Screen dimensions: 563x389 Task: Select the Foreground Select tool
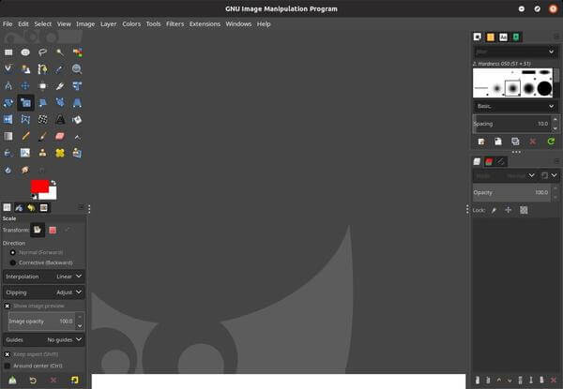[25, 68]
